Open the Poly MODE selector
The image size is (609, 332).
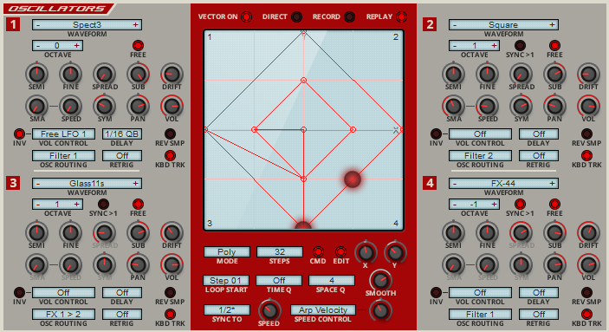227,252
